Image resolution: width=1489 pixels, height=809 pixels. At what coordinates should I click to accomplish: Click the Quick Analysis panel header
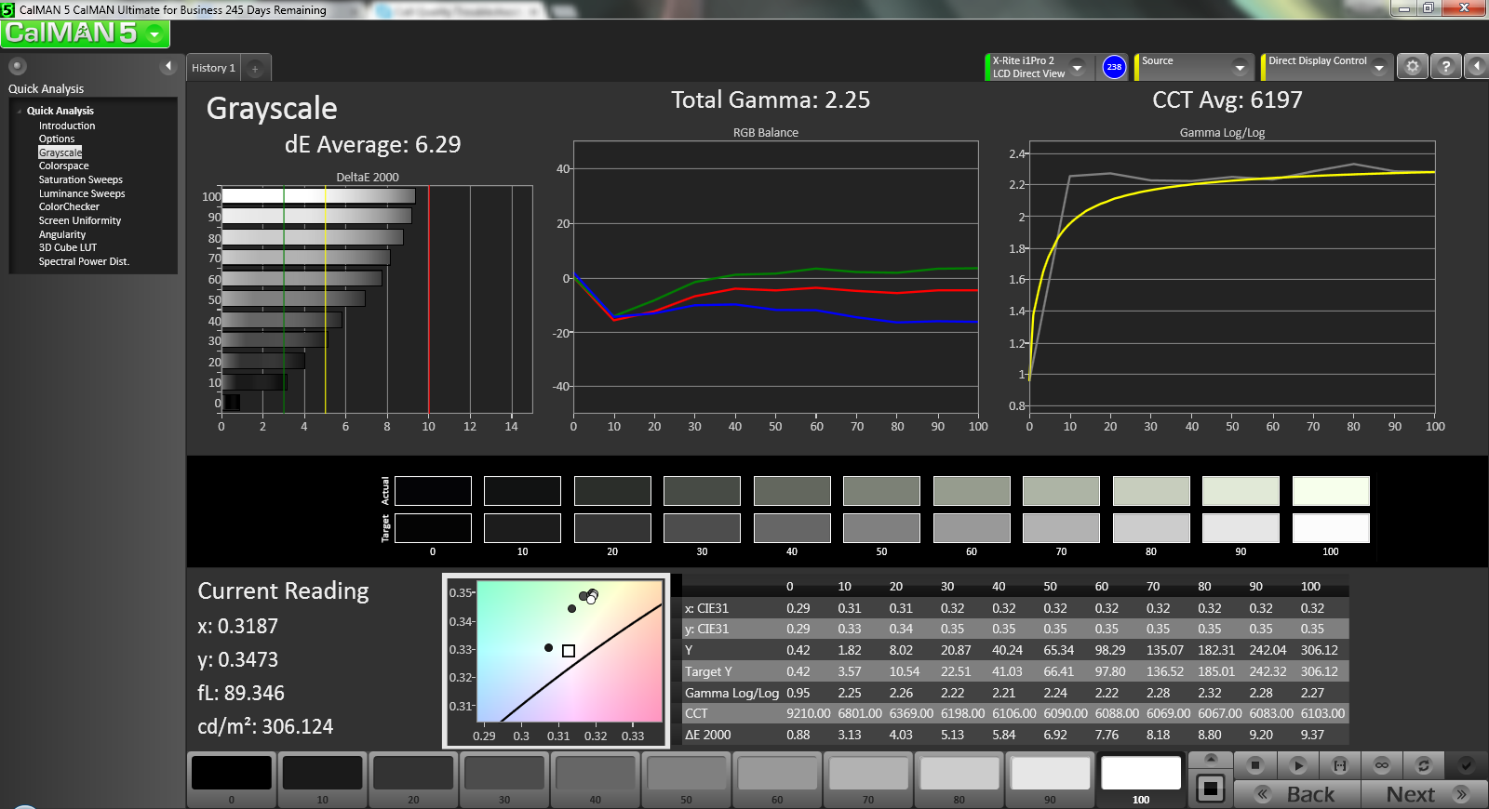tap(46, 89)
